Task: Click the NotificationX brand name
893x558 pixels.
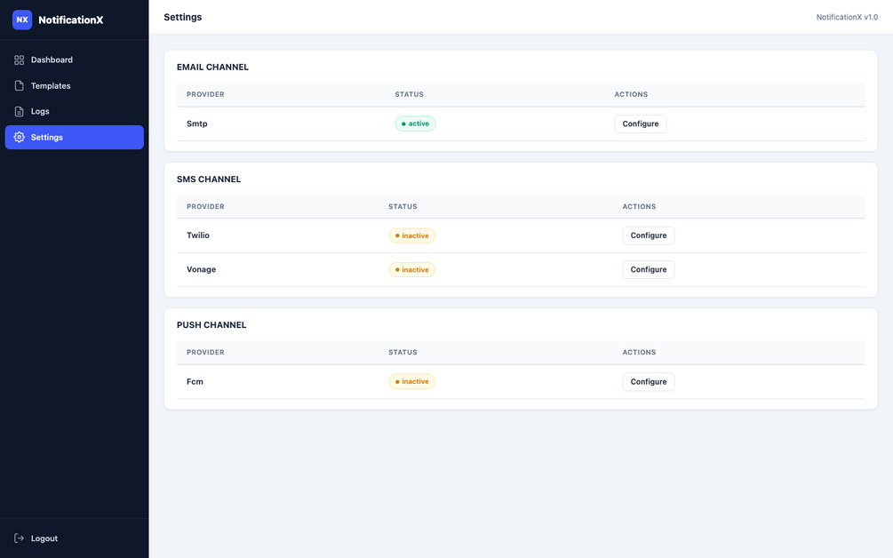Action: pyautogui.click(x=70, y=20)
